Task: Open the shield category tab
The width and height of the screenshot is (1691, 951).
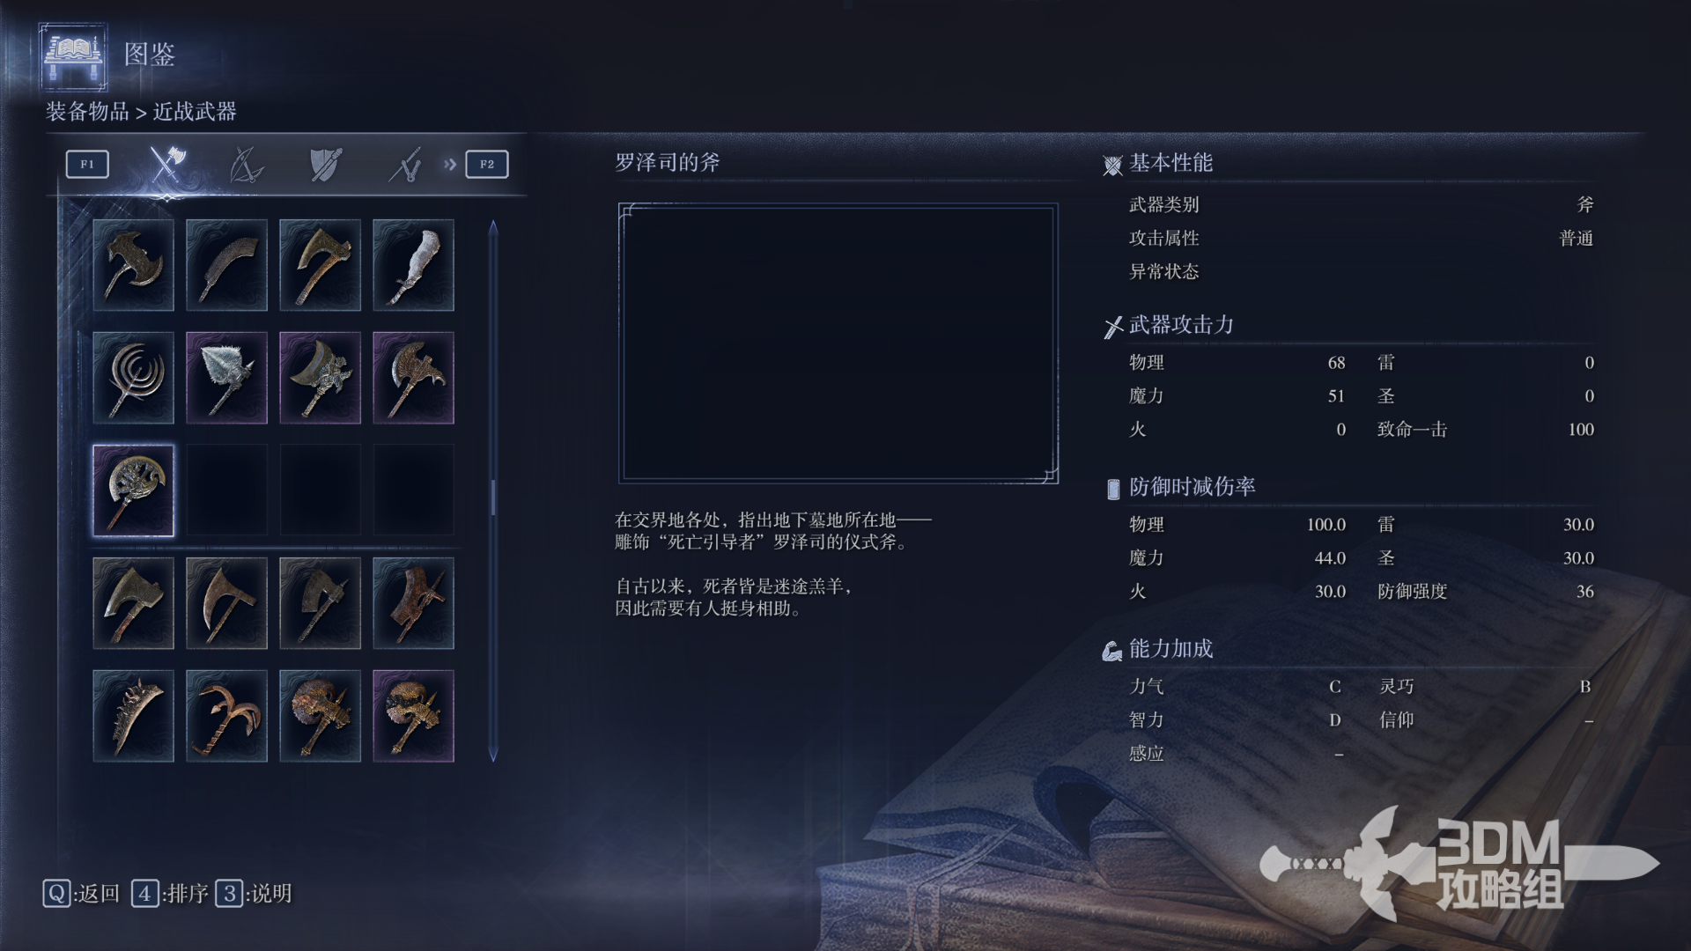Action: (326, 164)
